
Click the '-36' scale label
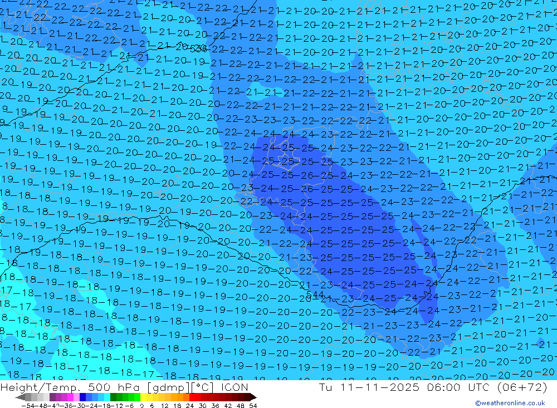click(66, 406)
